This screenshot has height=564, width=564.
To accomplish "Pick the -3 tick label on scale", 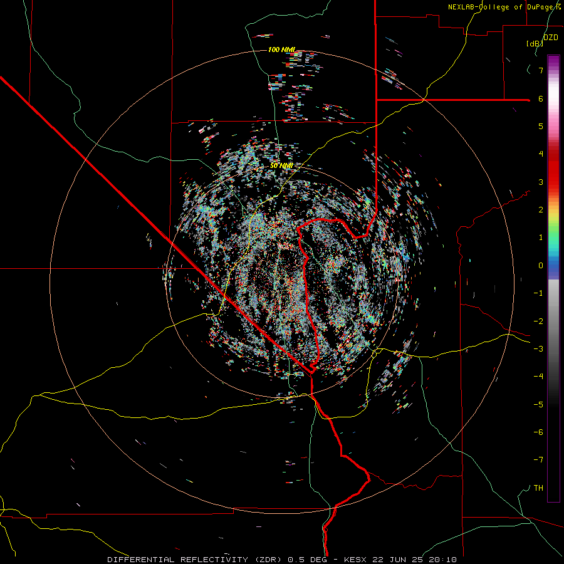I will [538, 349].
